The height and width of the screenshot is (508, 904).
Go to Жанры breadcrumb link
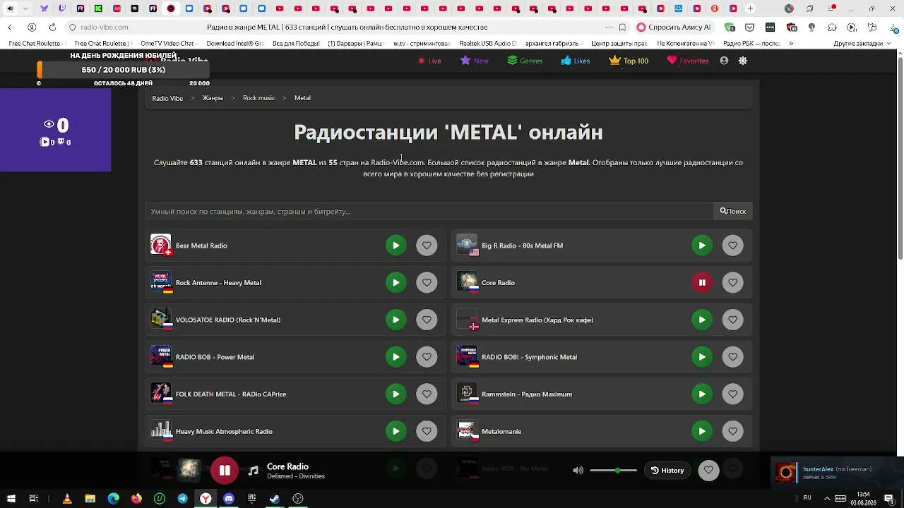tap(213, 98)
